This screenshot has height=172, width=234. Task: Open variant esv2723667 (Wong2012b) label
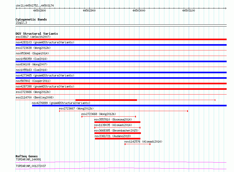76,108
